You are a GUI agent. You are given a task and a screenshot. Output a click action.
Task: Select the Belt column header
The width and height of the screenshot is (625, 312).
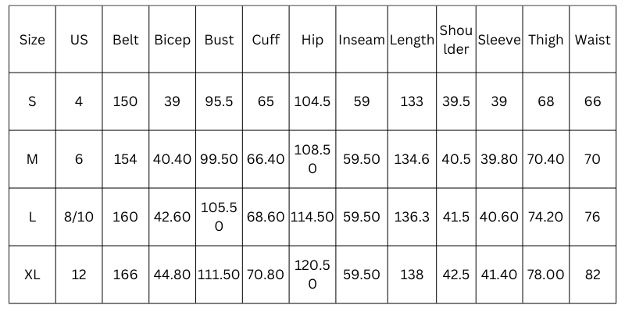tap(125, 40)
